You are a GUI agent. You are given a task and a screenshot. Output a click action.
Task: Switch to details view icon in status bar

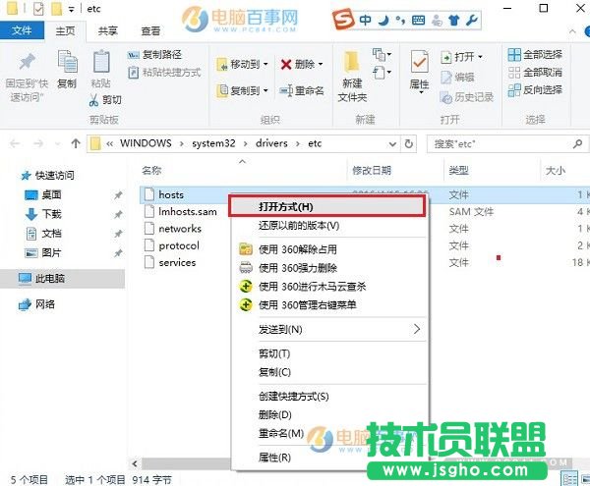(569, 478)
